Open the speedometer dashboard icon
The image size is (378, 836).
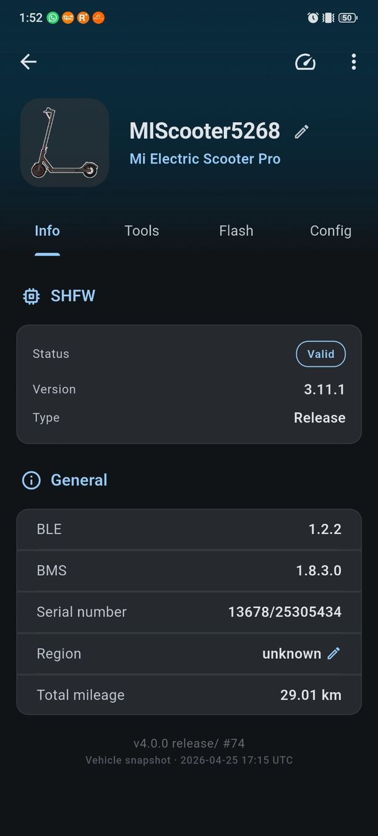pos(305,62)
